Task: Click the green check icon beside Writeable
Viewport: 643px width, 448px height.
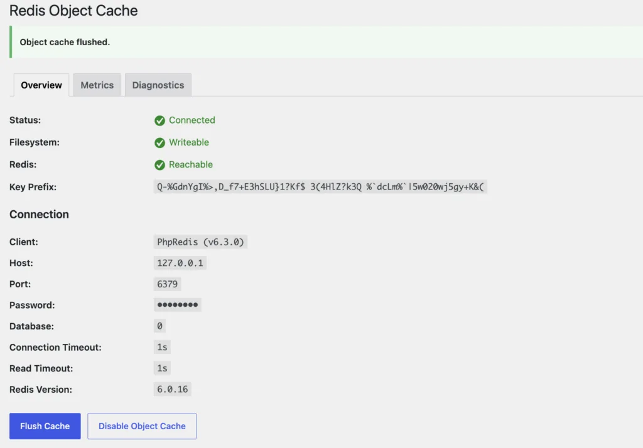Action: 159,142
